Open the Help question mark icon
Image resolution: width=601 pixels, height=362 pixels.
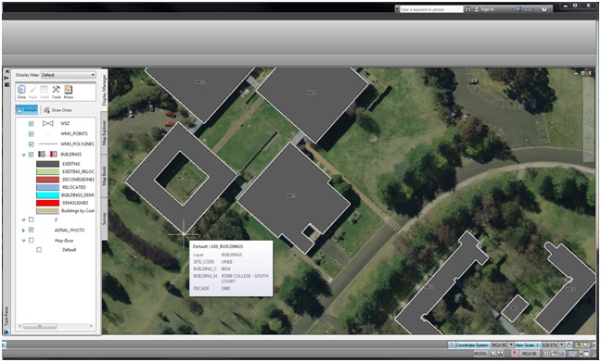pos(543,9)
